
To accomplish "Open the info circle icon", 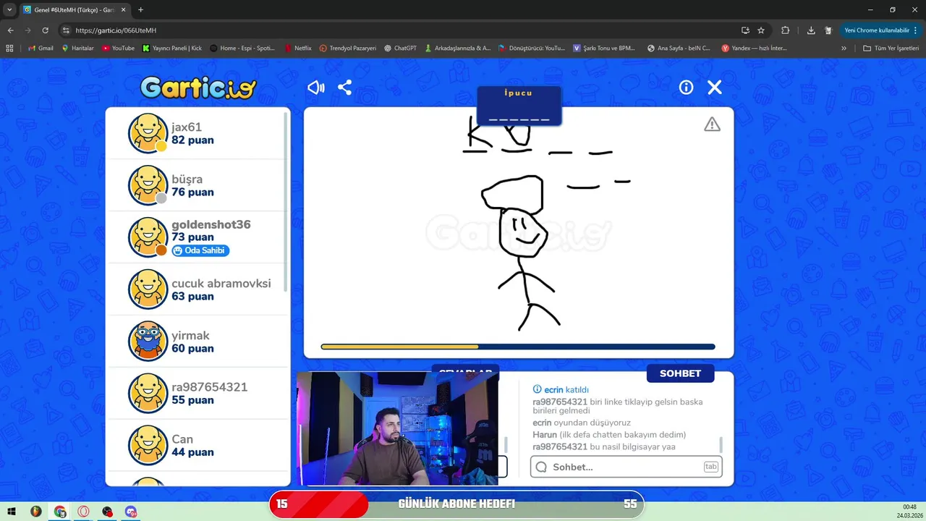I will (x=686, y=88).
